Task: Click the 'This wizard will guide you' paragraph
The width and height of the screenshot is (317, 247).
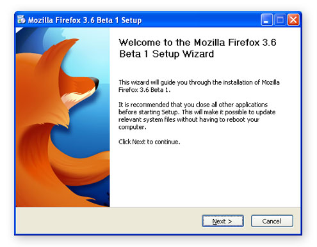Action: 199,86
